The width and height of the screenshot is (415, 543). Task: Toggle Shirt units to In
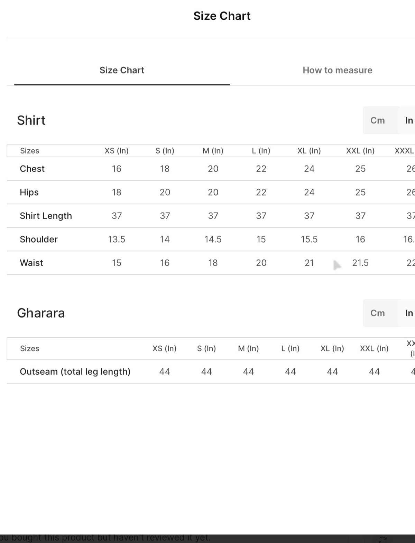click(x=409, y=120)
